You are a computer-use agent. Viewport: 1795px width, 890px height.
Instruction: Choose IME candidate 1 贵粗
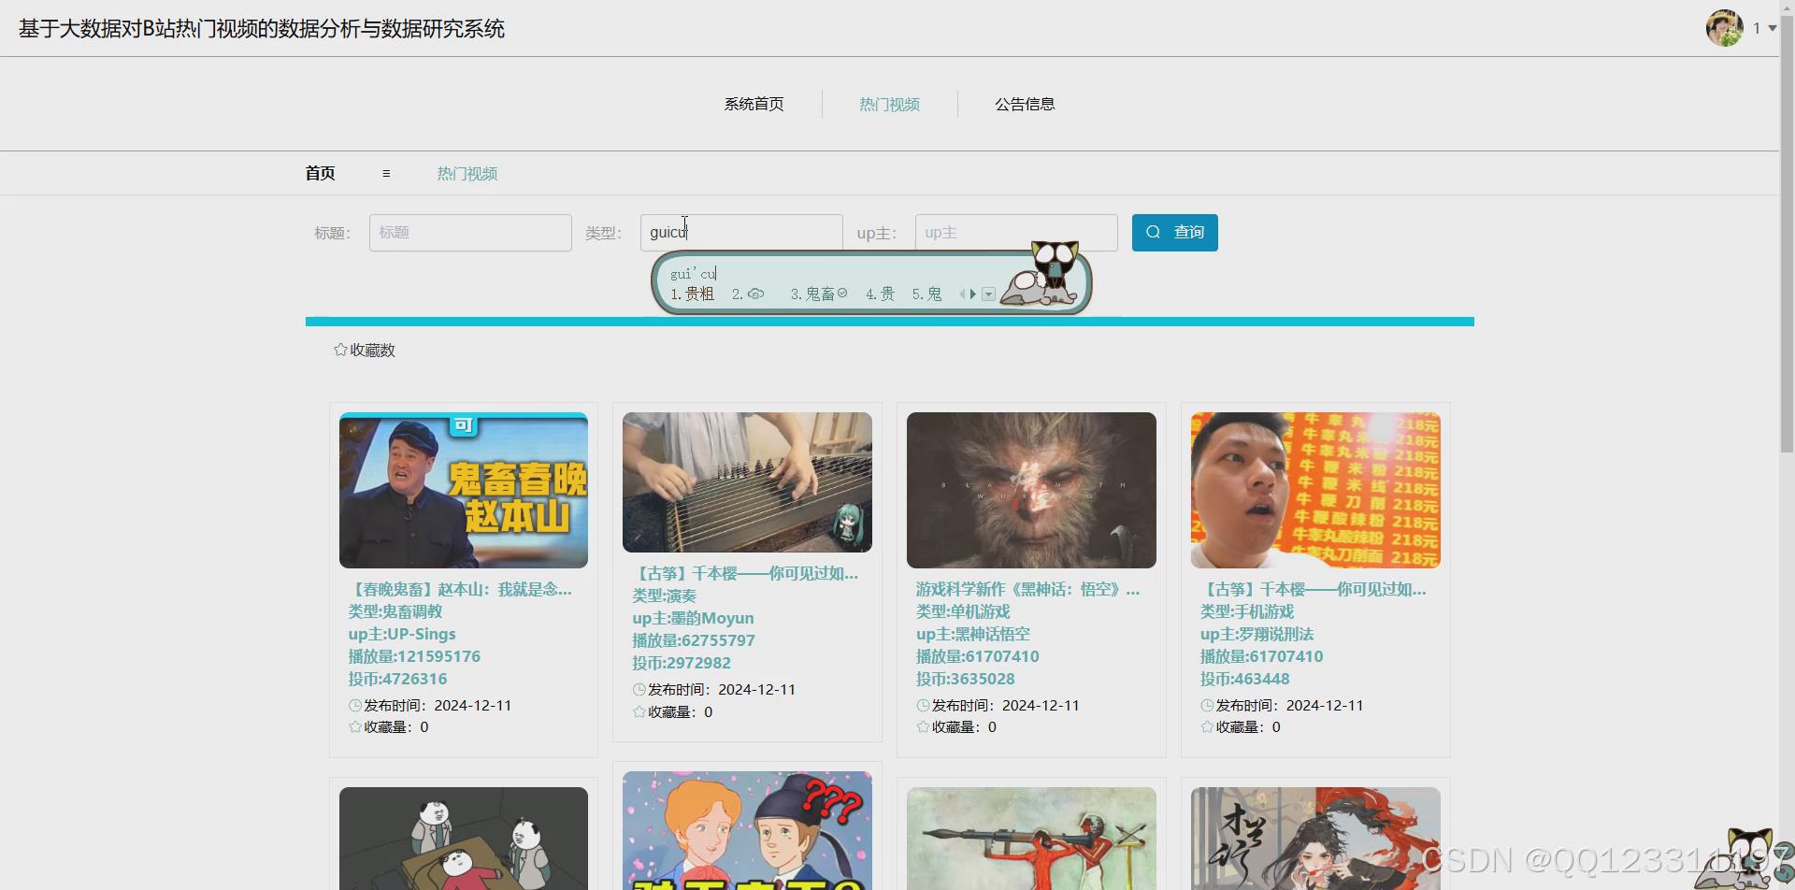coord(692,294)
